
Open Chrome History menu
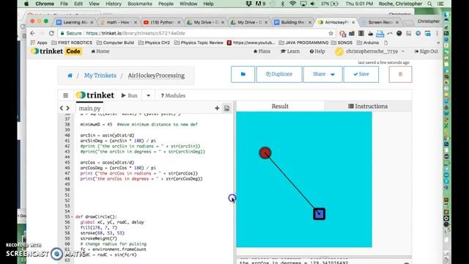point(114,4)
